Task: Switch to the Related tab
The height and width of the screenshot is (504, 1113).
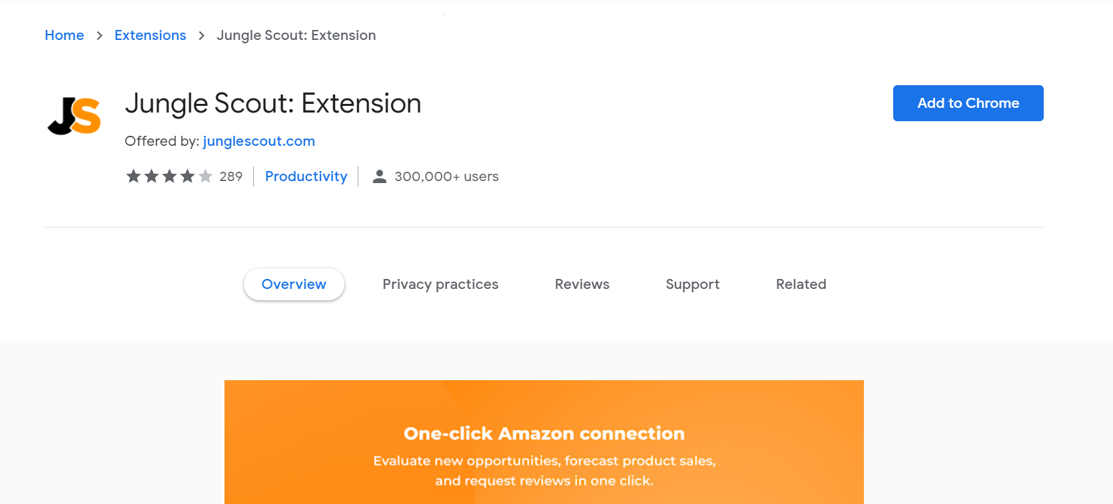Action: tap(801, 284)
